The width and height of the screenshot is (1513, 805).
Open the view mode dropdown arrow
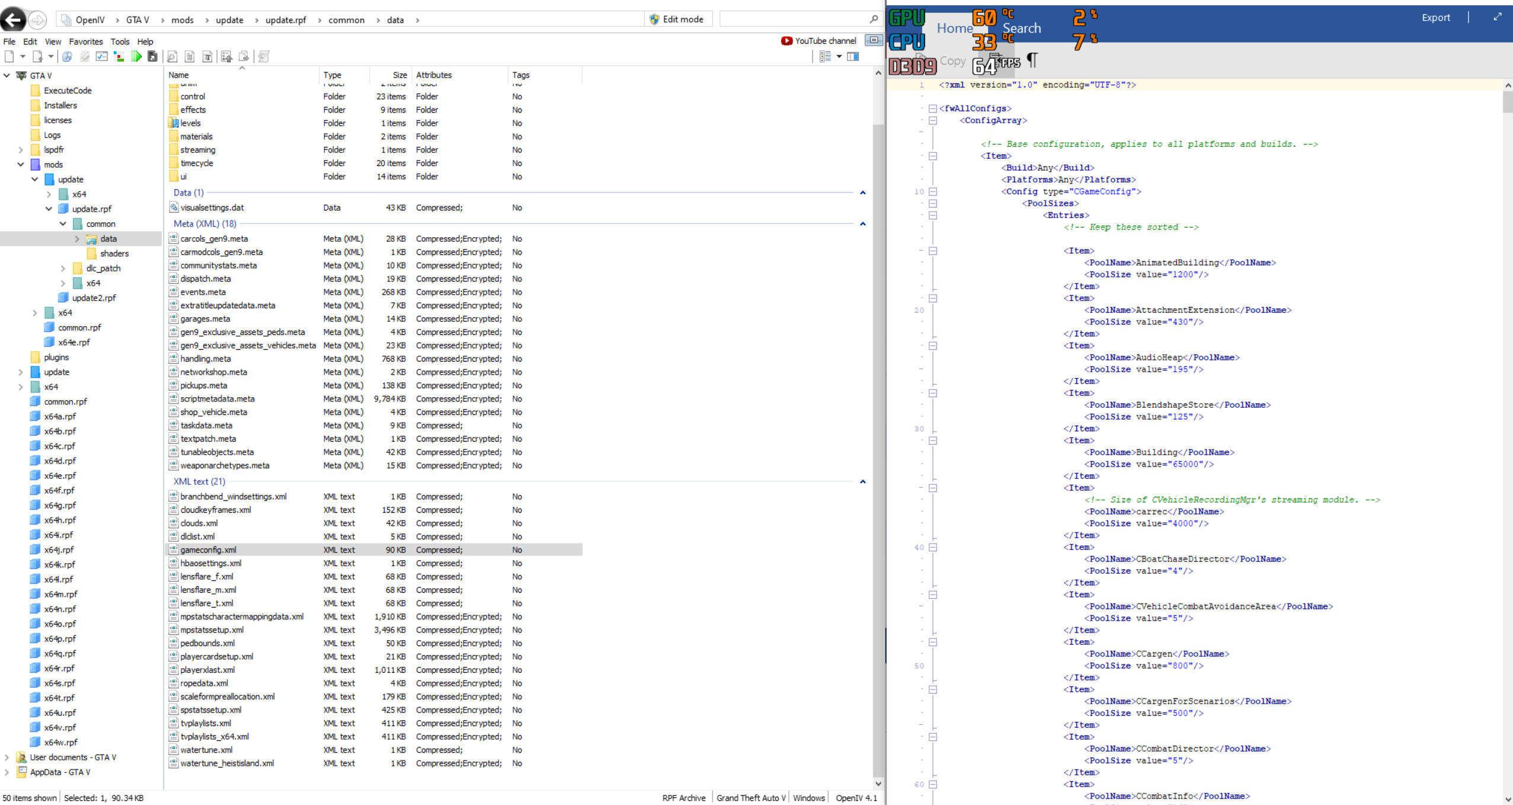(839, 56)
